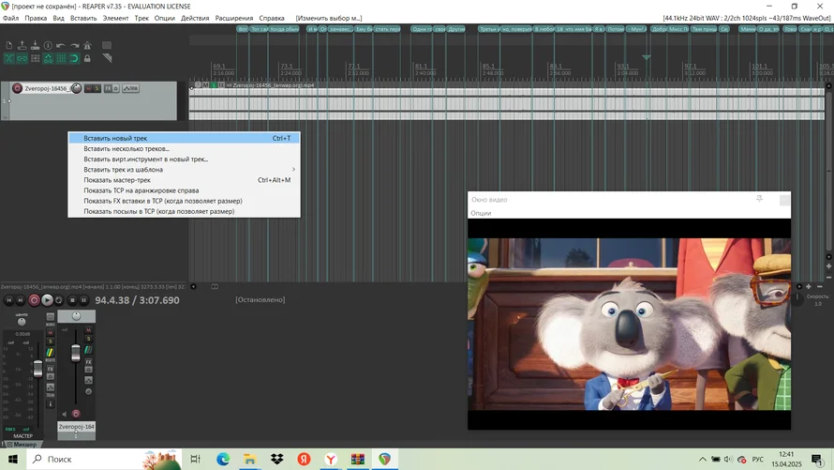Open the 'Вставить' menu bar item
Image resolution: width=834 pixels, height=470 pixels.
(x=83, y=18)
